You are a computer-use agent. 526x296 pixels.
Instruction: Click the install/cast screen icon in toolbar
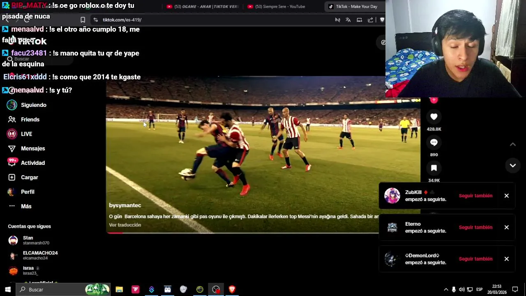pos(359,20)
